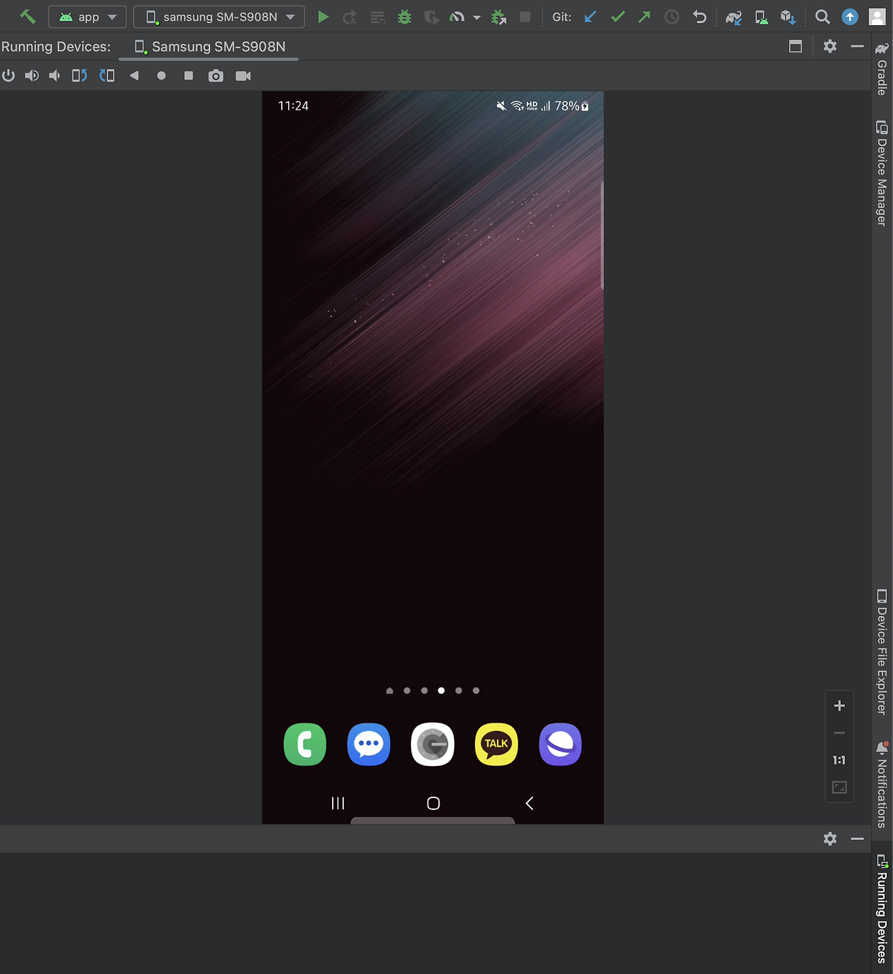This screenshot has width=893, height=974.
Task: Zoom in on the device screen
Action: (839, 705)
